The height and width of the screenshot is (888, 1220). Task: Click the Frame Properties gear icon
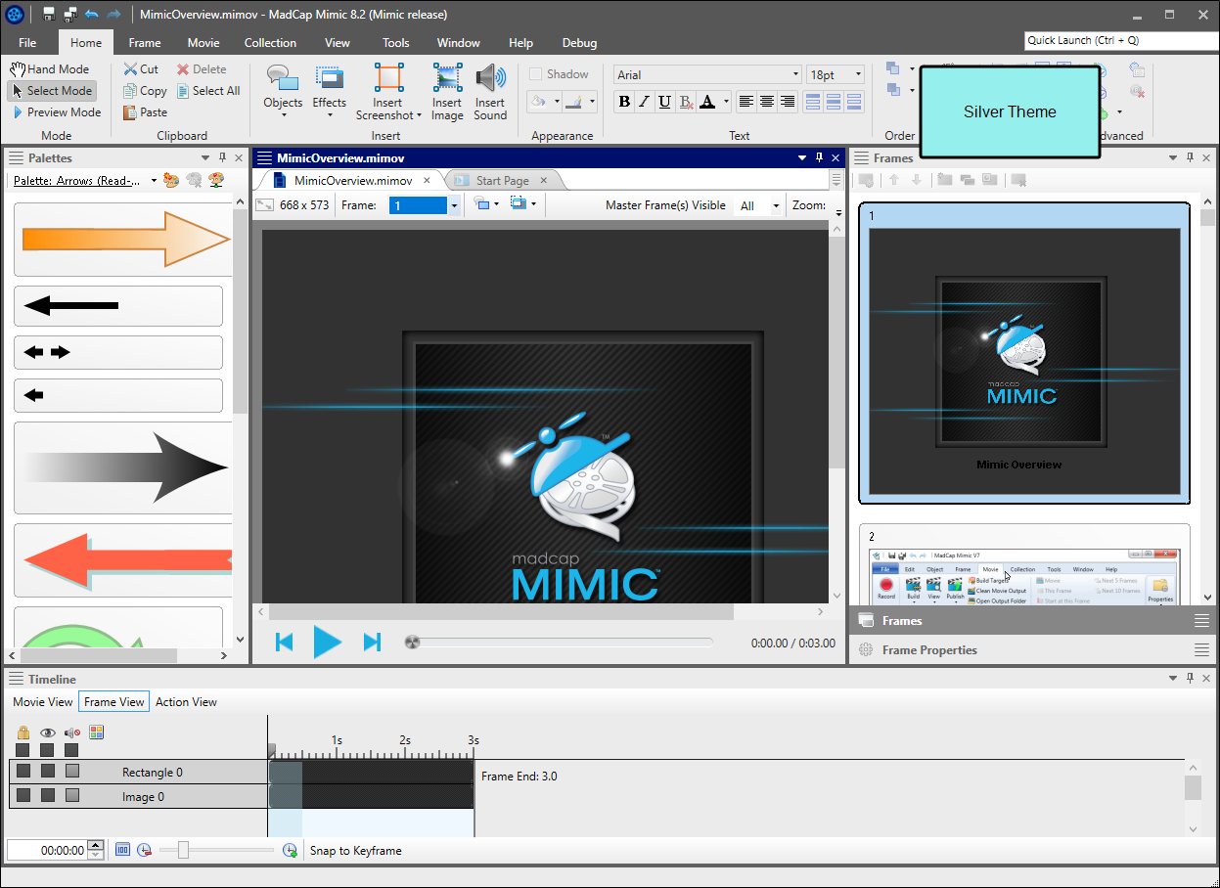pyautogui.click(x=865, y=650)
